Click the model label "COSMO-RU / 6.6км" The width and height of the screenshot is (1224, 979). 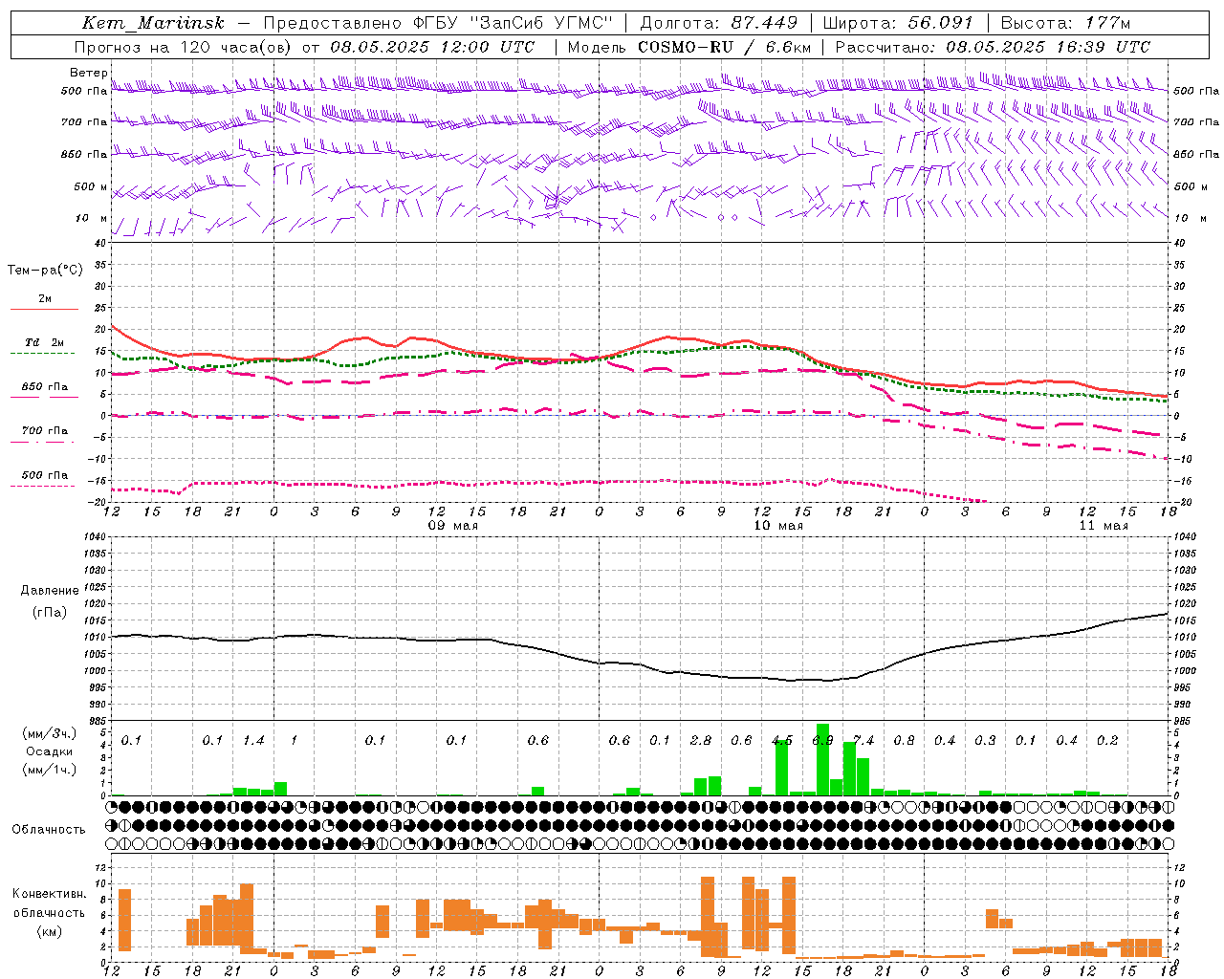725,47
